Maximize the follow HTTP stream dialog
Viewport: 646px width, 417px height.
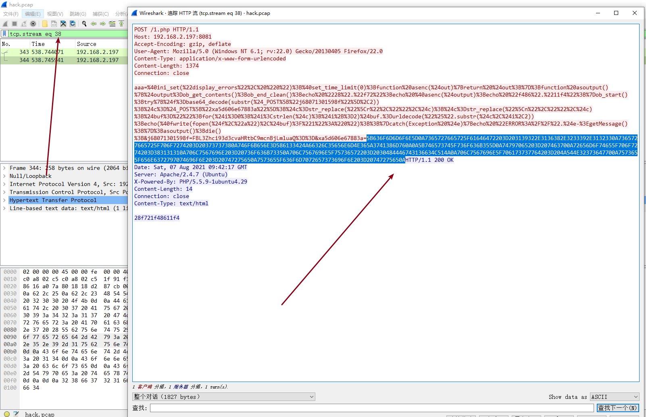616,13
